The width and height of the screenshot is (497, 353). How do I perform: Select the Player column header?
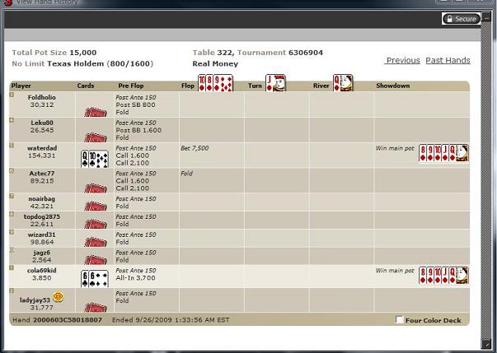point(21,86)
